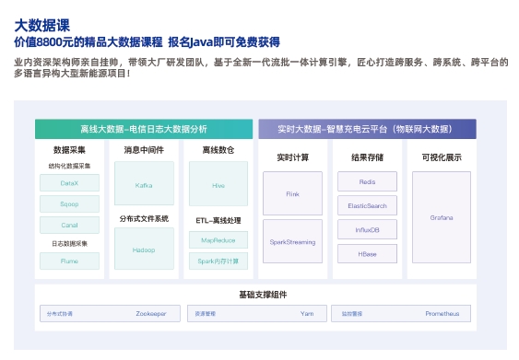Click the Flume box

coord(69,261)
